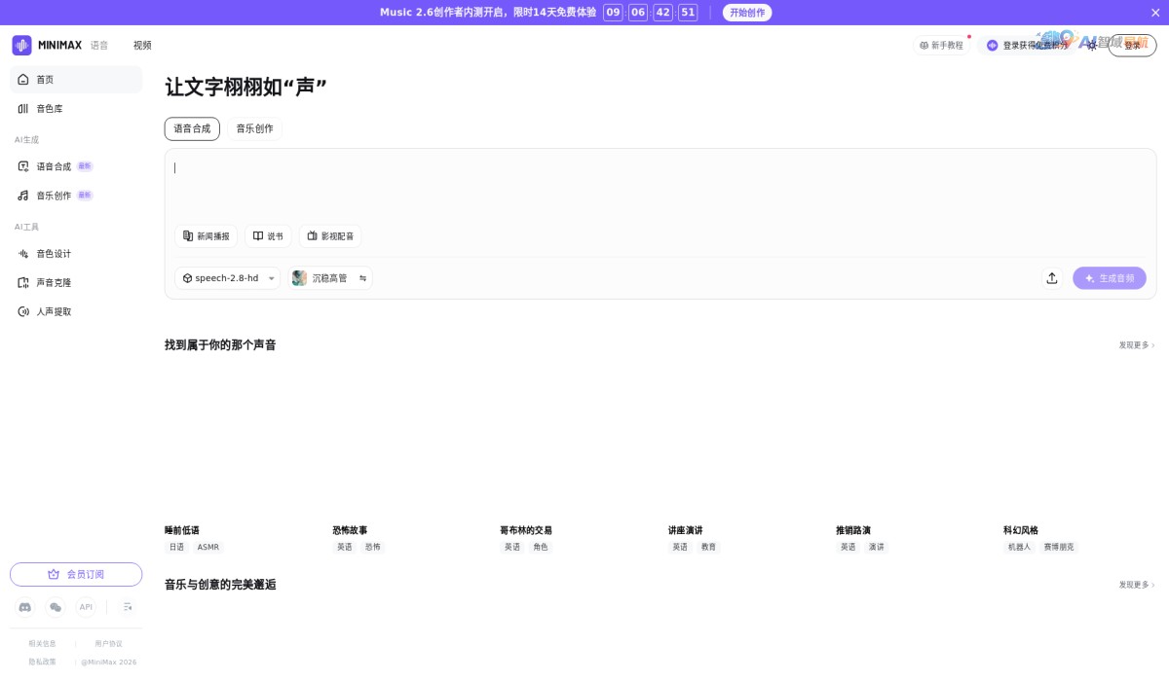The height and width of the screenshot is (681, 1169).
Task: Open the 音色设计 tool in the sidebar
Action: pyautogui.click(x=53, y=254)
